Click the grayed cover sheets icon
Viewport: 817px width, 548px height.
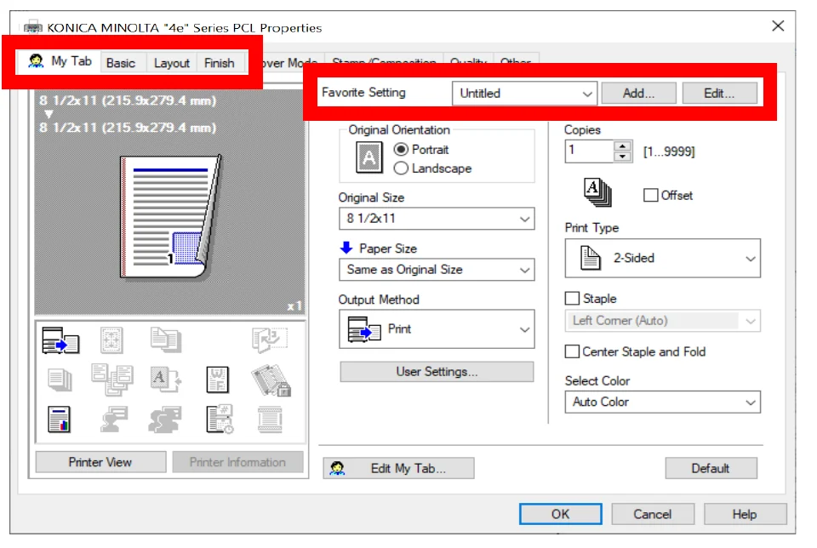click(x=165, y=340)
